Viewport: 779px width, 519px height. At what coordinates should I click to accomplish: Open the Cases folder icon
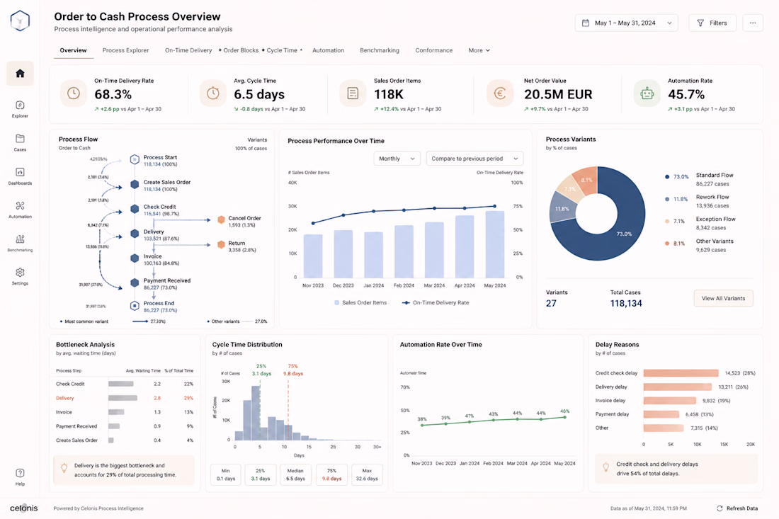click(20, 139)
